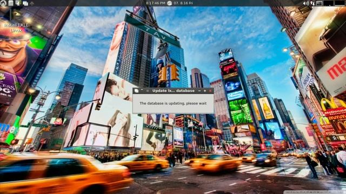
Task: Click the second black system monitor graph
Action: click(x=340, y=3)
